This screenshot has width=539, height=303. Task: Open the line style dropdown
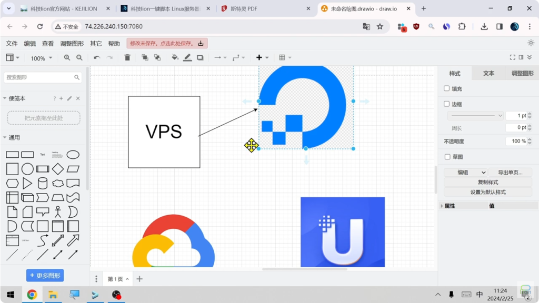coord(475,116)
